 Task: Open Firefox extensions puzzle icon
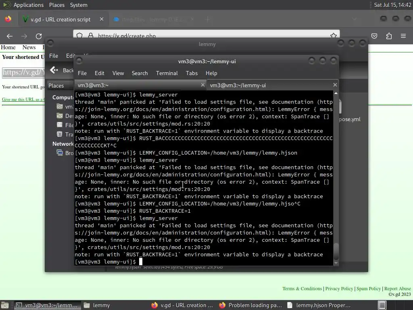point(389,36)
